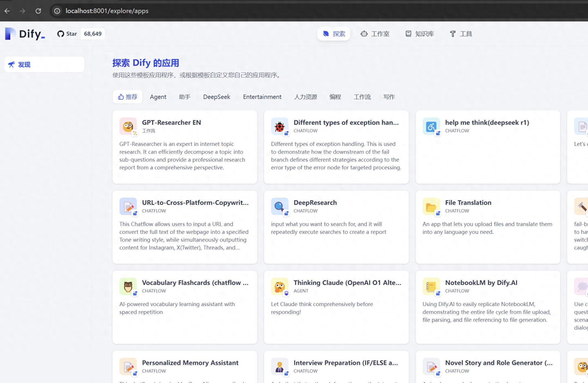
Task: Click the URL-to-Cross-Platform-Copywrit... title
Action: click(x=195, y=203)
